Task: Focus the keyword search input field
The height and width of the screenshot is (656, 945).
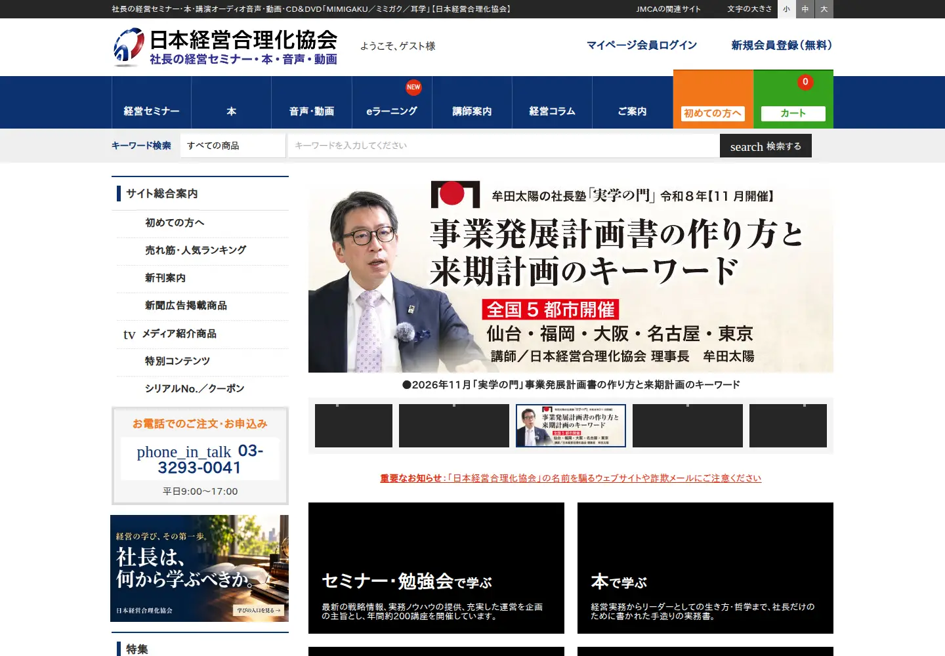Action: click(503, 146)
